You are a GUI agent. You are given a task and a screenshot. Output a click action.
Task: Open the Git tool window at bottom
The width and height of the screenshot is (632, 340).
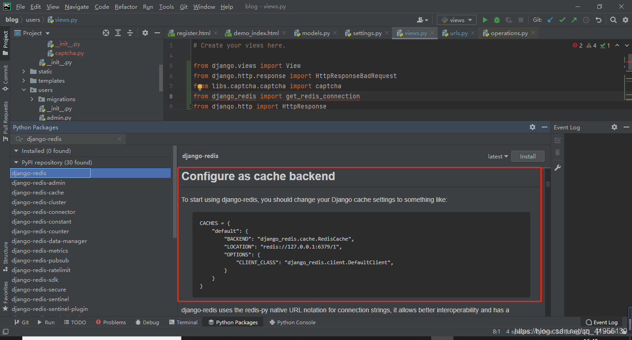click(x=21, y=322)
